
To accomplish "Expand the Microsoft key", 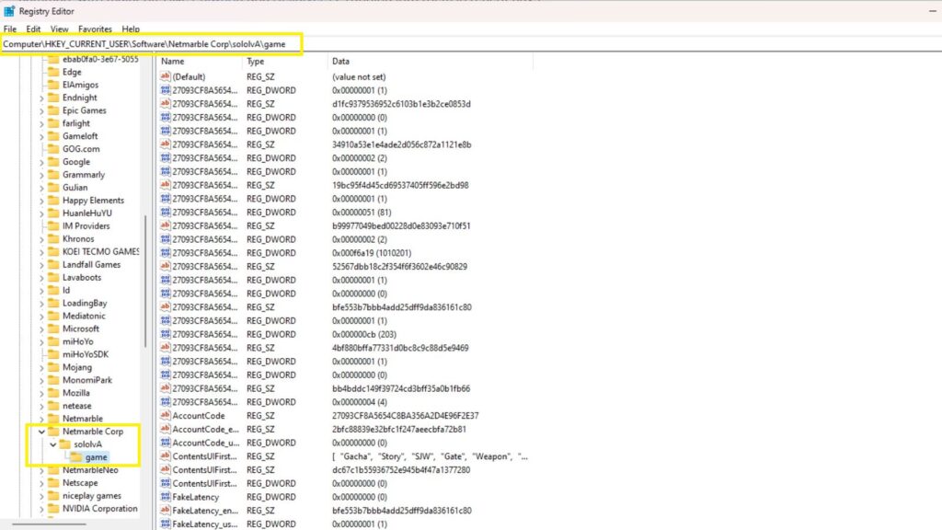I will click(x=41, y=328).
